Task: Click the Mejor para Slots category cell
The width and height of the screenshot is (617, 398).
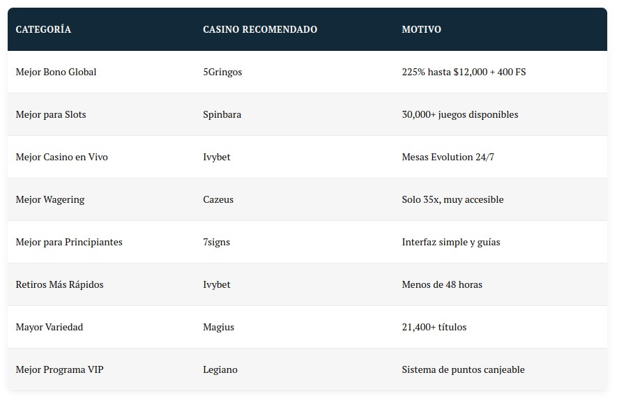Action: [51, 114]
